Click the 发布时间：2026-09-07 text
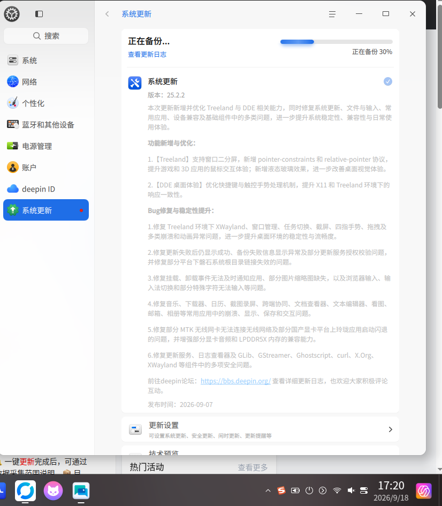 (x=180, y=405)
